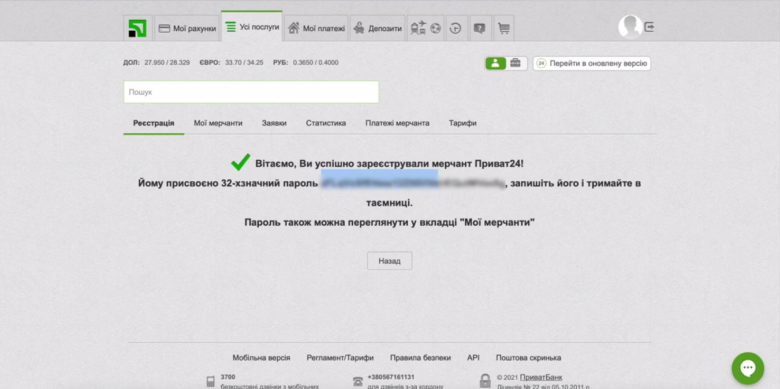780x389 pixels.
Task: Open Депозити tab
Action: coord(378,28)
